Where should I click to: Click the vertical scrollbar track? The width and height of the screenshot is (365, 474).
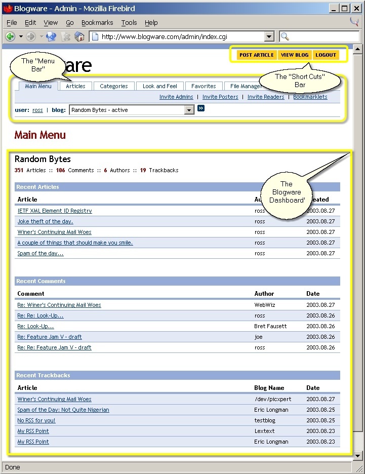click(x=358, y=442)
